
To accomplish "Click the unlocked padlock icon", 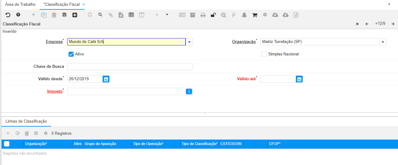I will pyautogui.click(x=213, y=15).
